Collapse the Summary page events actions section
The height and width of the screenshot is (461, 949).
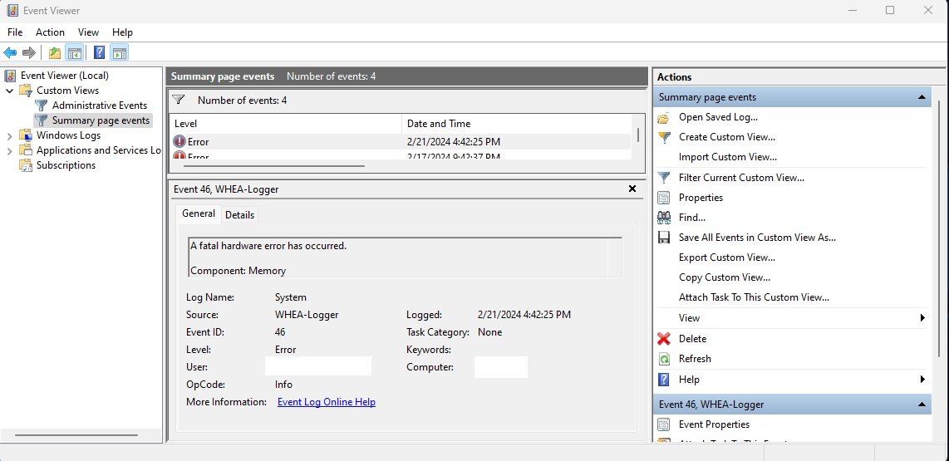point(921,97)
